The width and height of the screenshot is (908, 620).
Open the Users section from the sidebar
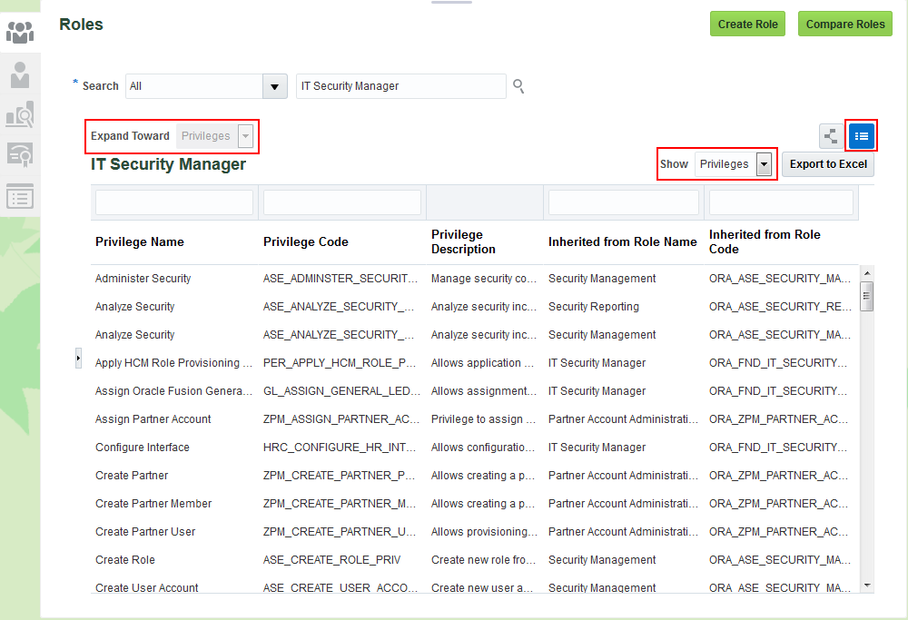(x=20, y=74)
